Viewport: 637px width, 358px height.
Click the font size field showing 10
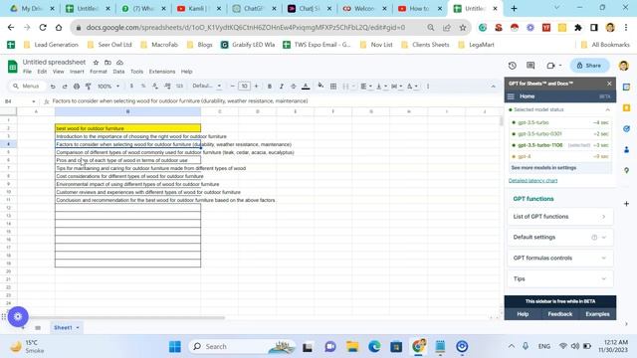click(244, 87)
